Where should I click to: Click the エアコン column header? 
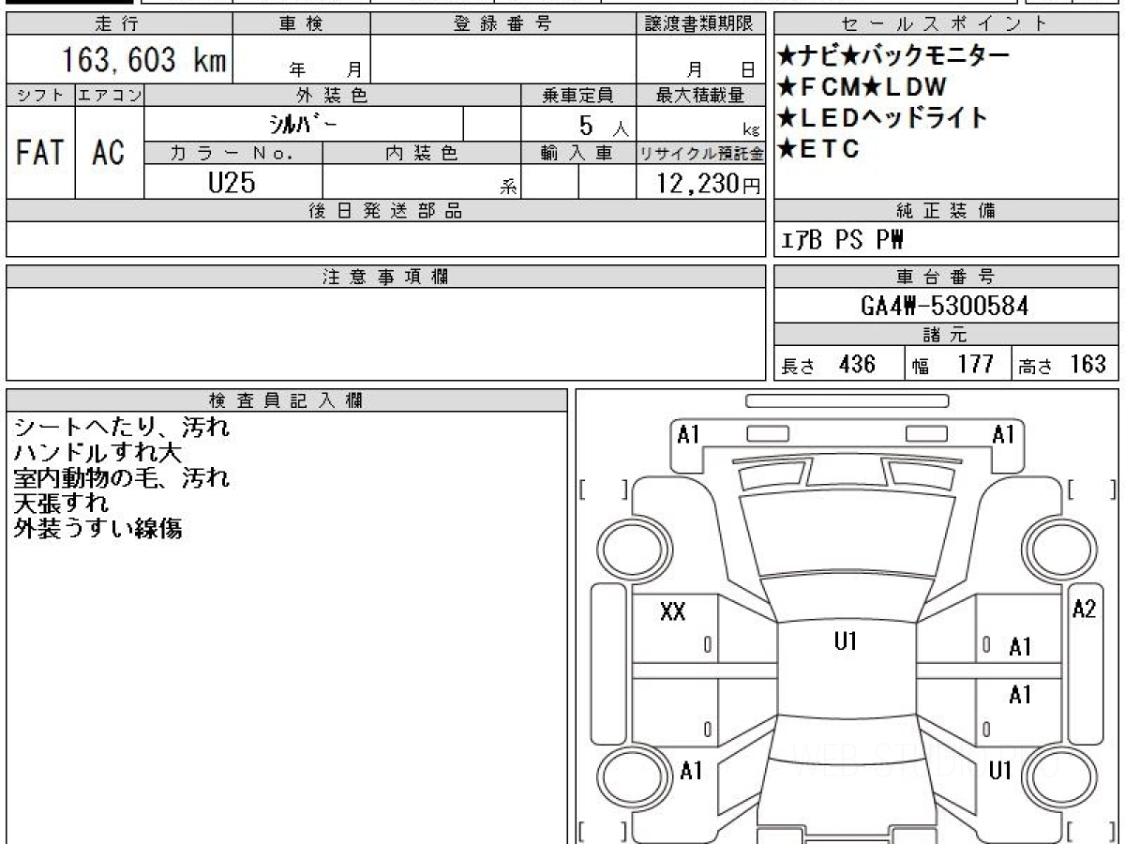(110, 95)
